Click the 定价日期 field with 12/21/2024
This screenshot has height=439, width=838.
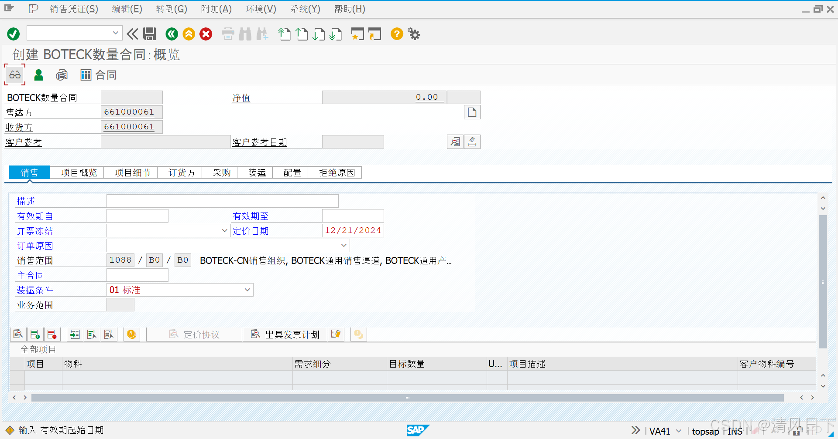tap(353, 231)
